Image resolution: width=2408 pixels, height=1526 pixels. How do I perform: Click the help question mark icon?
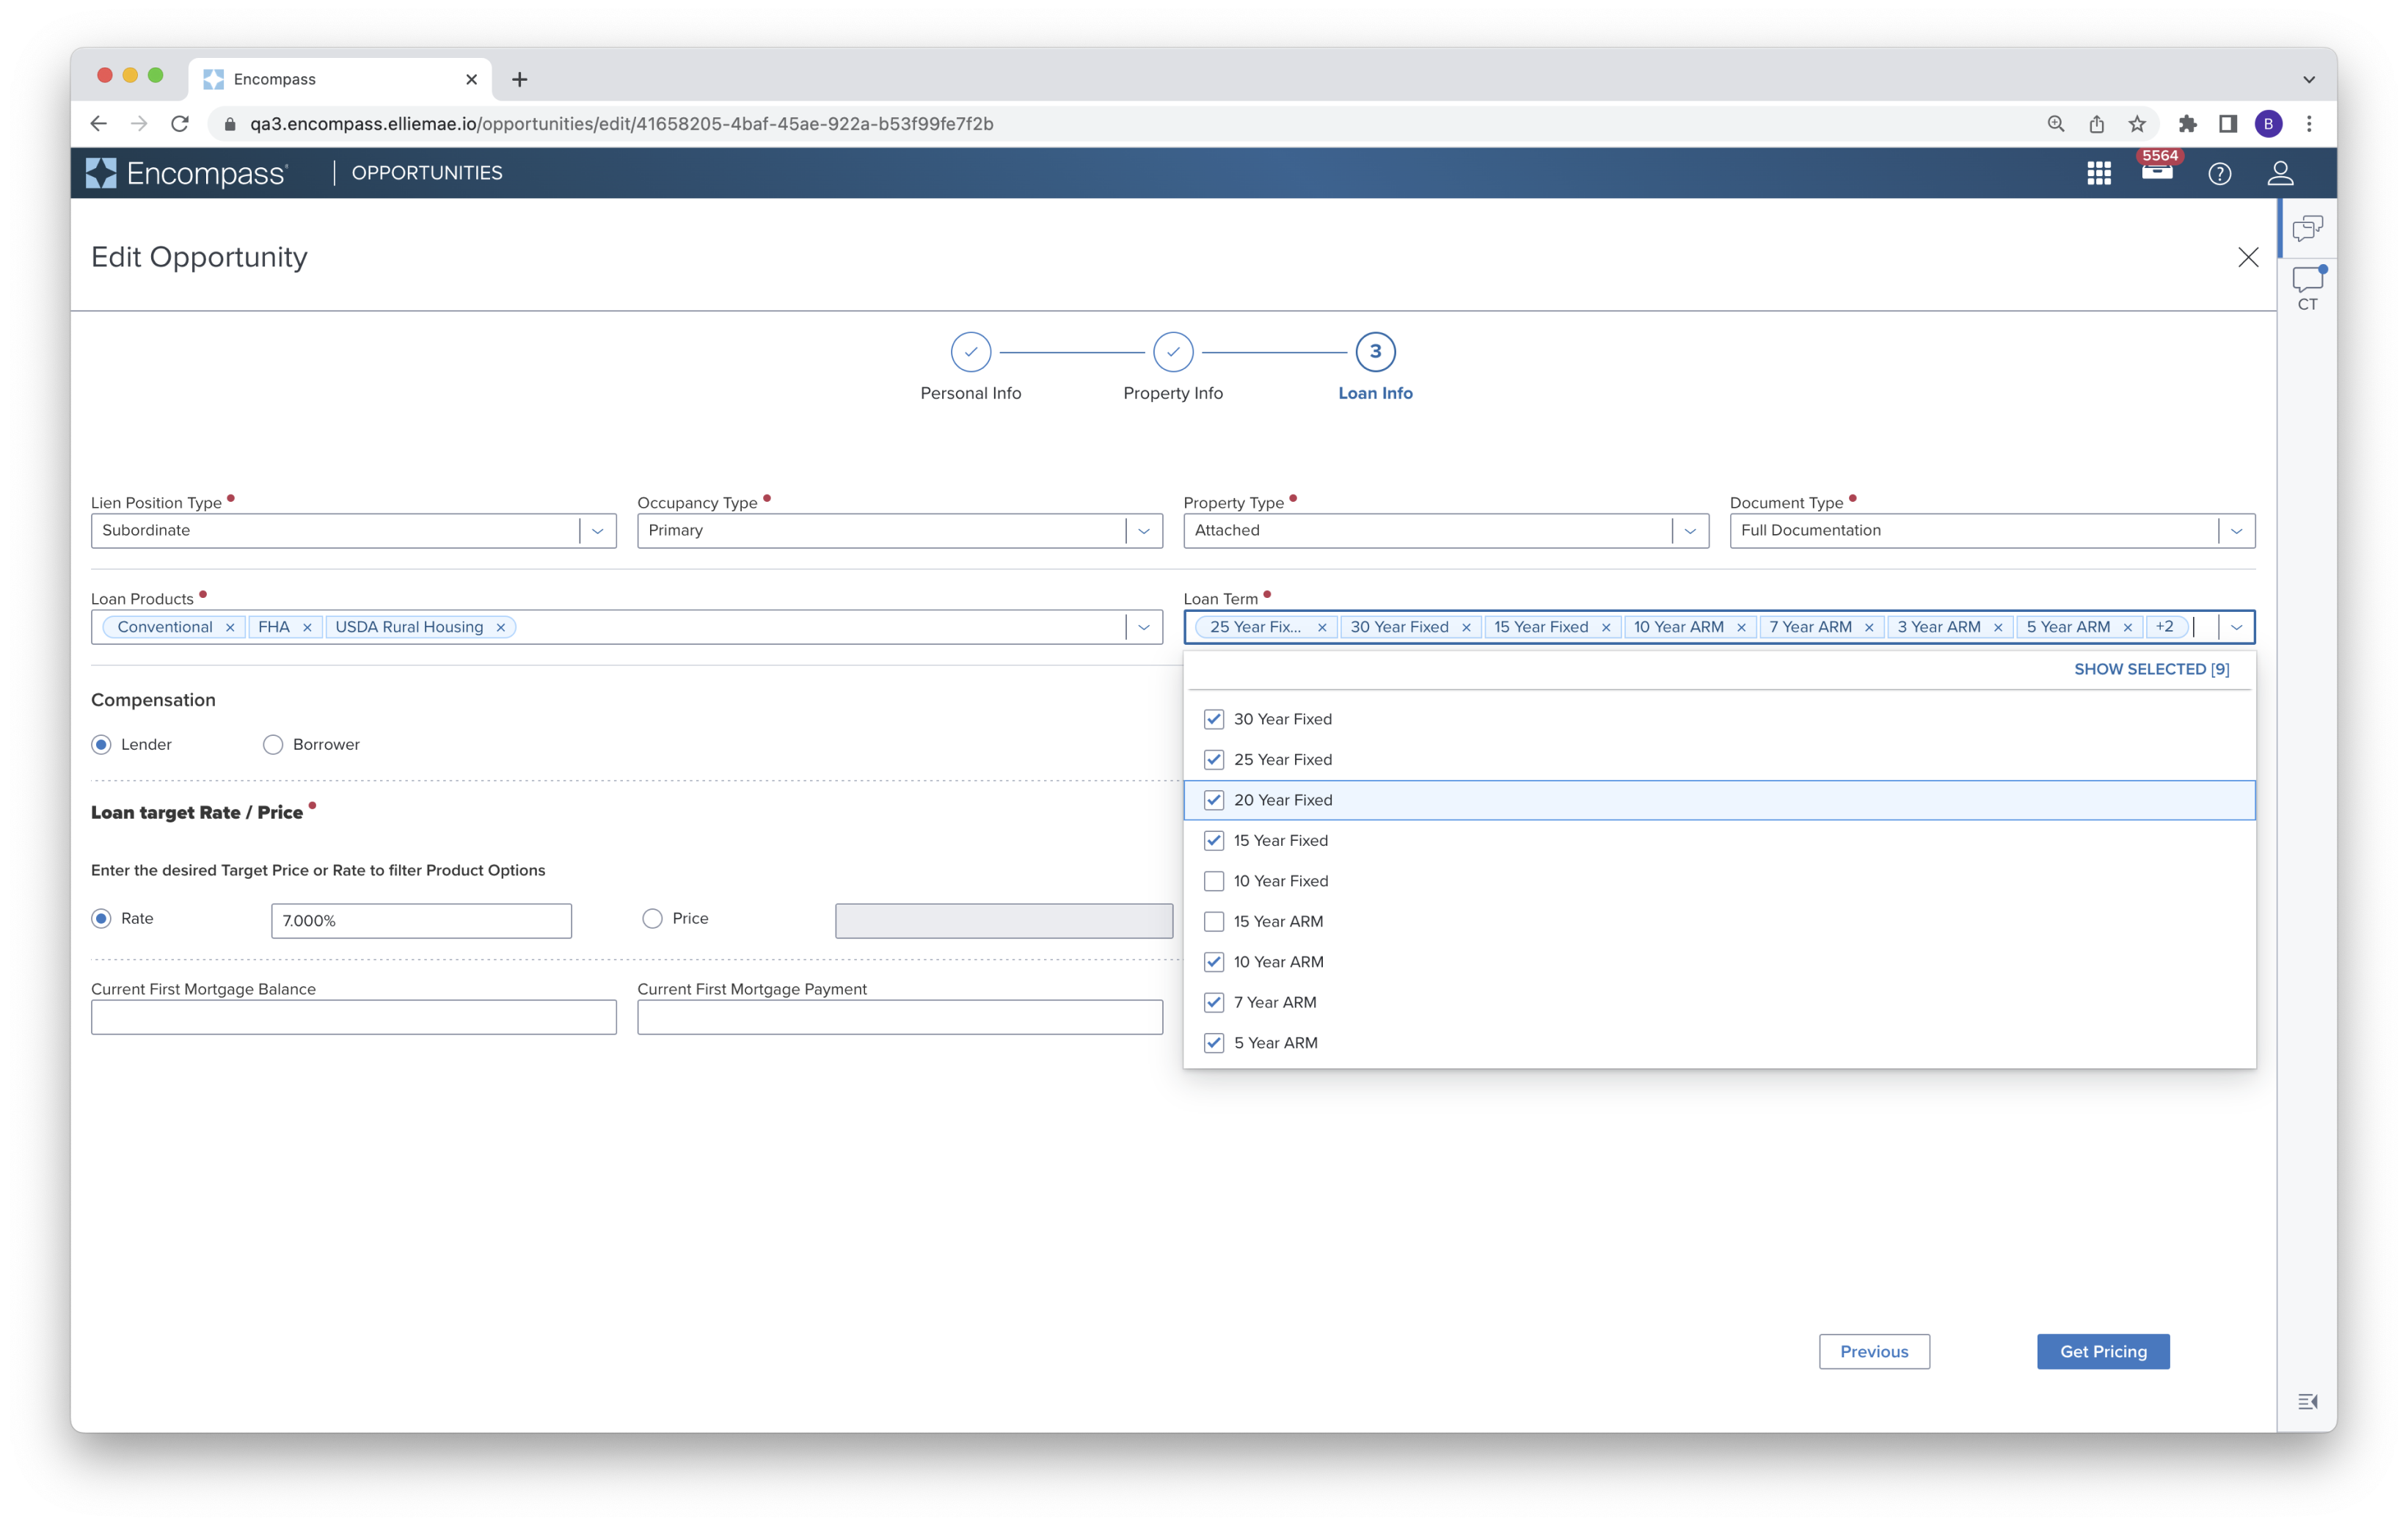pos(2219,174)
